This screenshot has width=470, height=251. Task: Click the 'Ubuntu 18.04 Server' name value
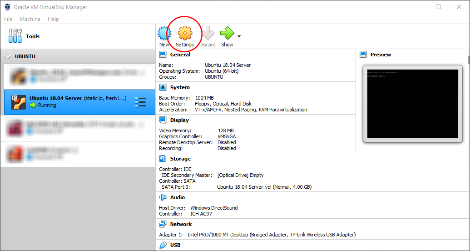click(x=228, y=65)
